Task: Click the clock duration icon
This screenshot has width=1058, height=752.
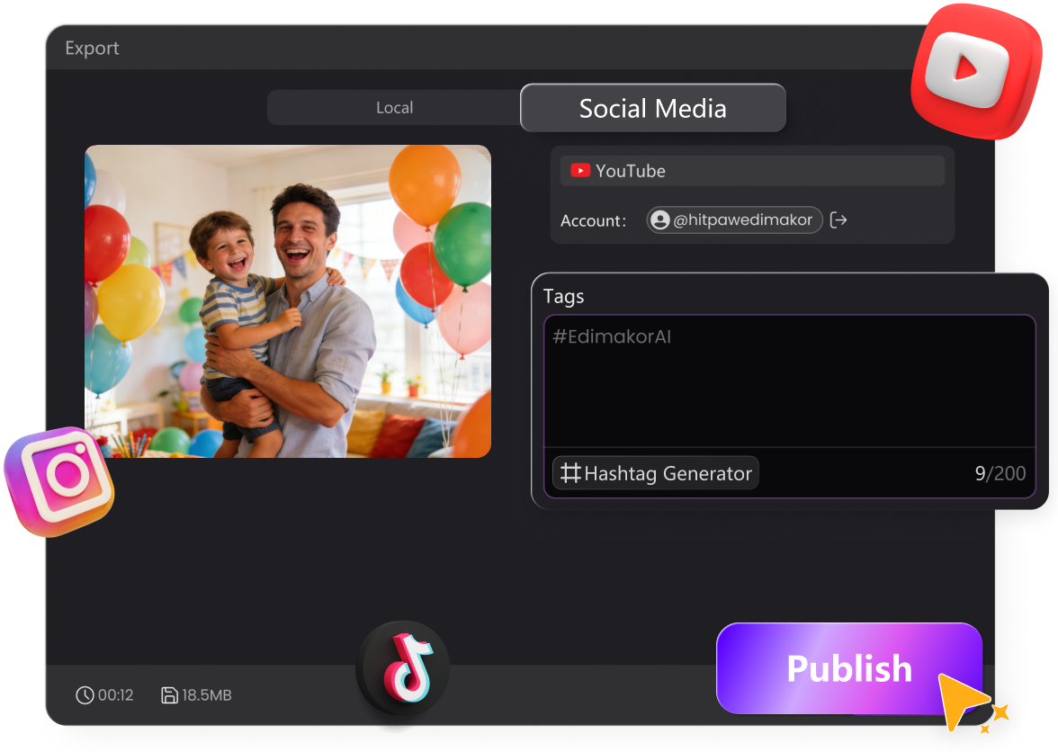Action: (x=85, y=695)
